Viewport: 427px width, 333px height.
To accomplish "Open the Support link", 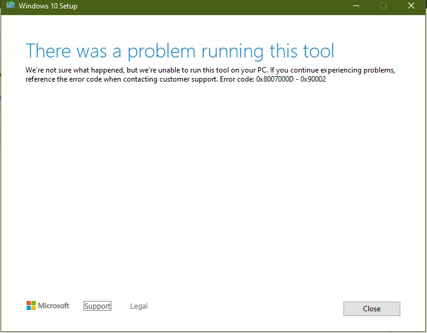I will (x=98, y=306).
